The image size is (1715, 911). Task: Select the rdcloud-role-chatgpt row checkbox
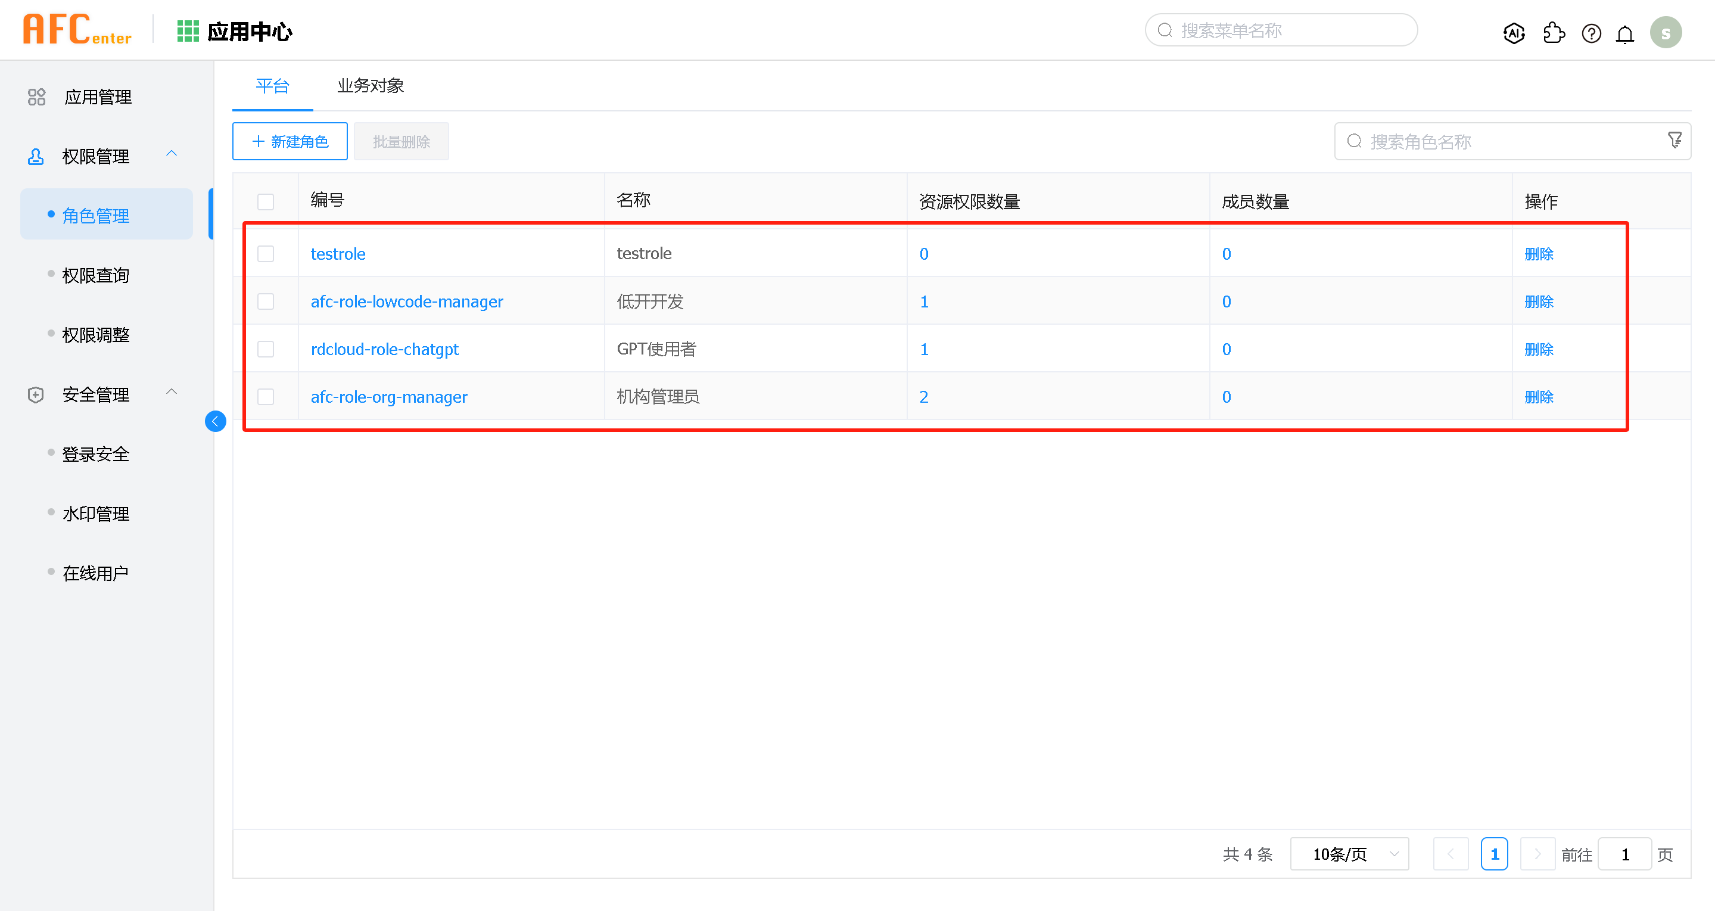pos(266,349)
